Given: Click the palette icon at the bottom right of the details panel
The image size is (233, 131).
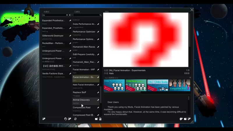Looking at the screenshot, I should point(181,119).
